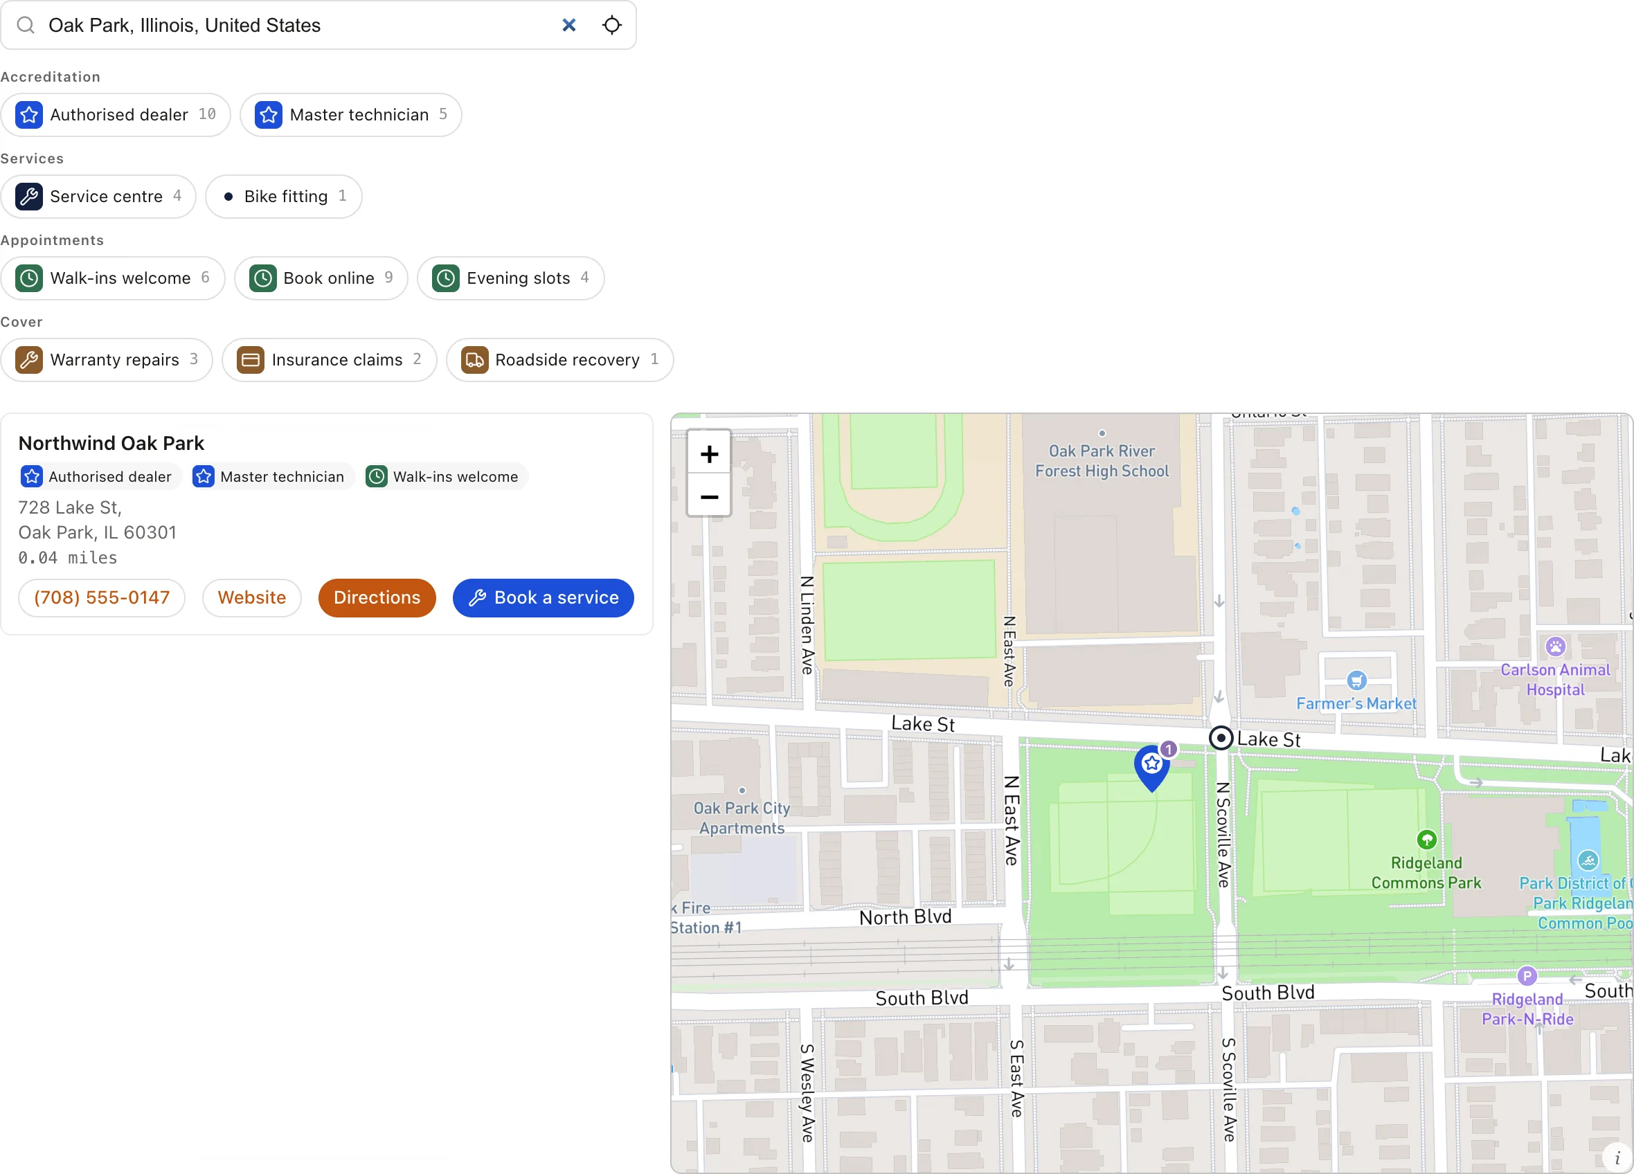Click the Master technician badge in listing
Screen dimensions: 1634x1174
(x=272, y=477)
